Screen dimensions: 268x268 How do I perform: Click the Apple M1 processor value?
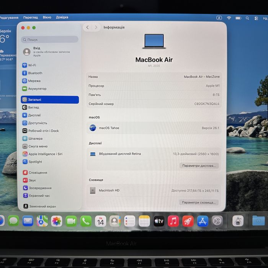212,86
